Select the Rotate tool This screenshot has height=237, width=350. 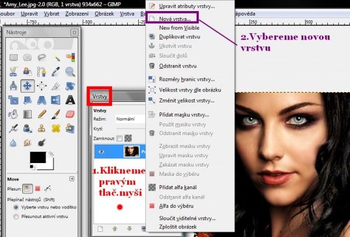coord(70,86)
